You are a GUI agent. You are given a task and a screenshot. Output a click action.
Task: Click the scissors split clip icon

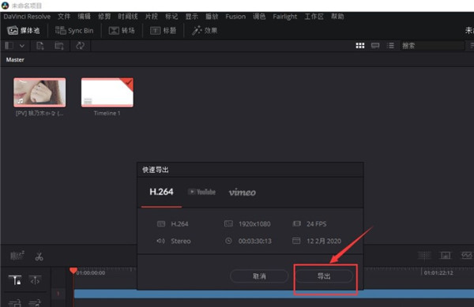tap(39, 256)
